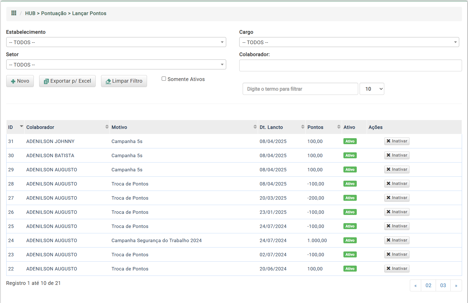
Task: Focus the Colaborador input field
Action: click(x=351, y=65)
